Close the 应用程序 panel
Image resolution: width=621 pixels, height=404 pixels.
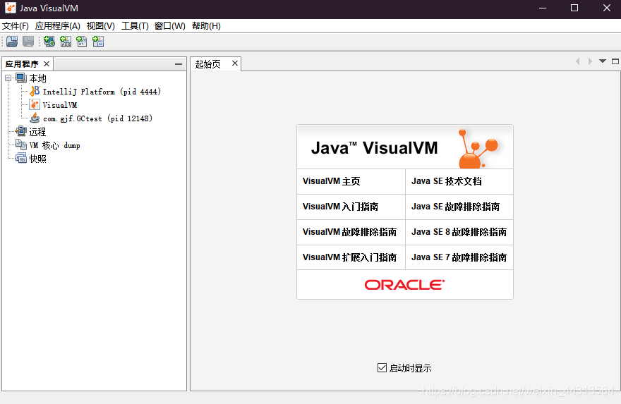click(x=47, y=63)
